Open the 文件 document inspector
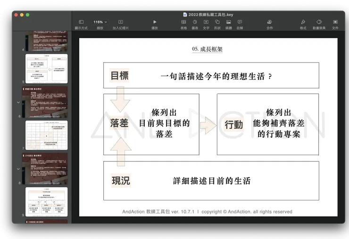 click(335, 22)
